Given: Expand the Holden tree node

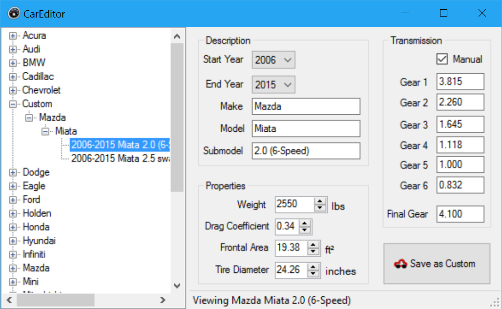Looking at the screenshot, I should (x=13, y=214).
